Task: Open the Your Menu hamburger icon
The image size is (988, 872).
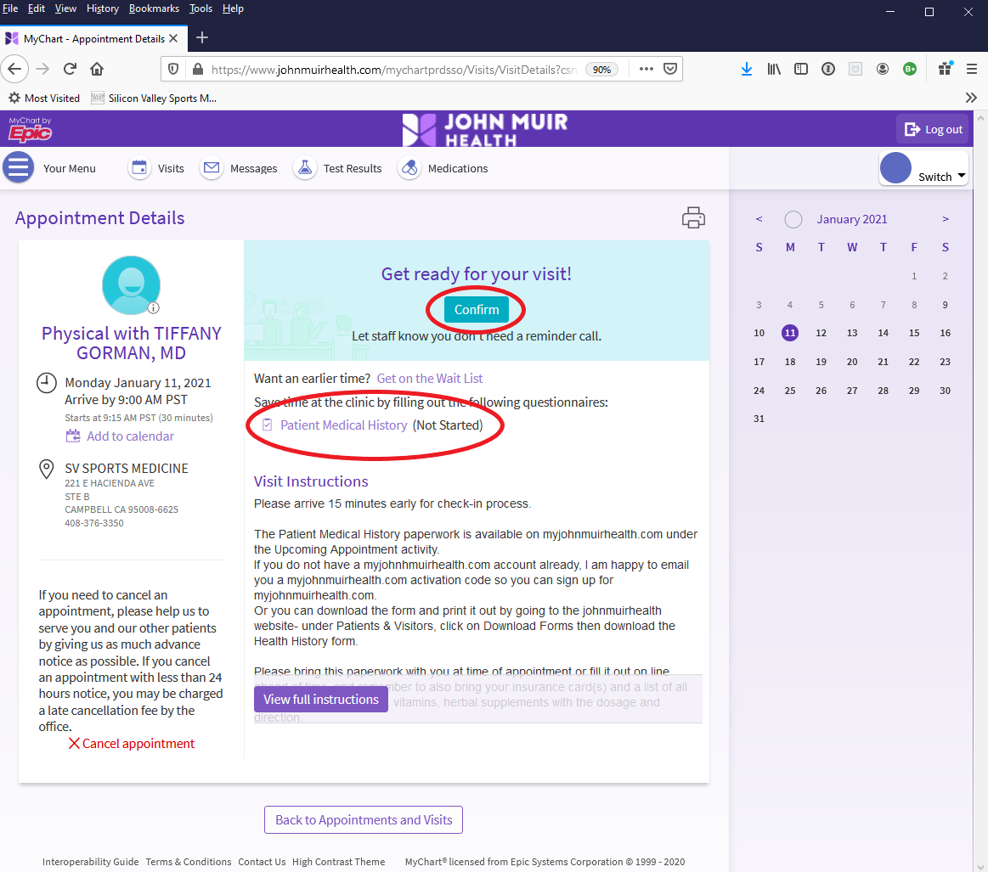Action: click(x=19, y=168)
